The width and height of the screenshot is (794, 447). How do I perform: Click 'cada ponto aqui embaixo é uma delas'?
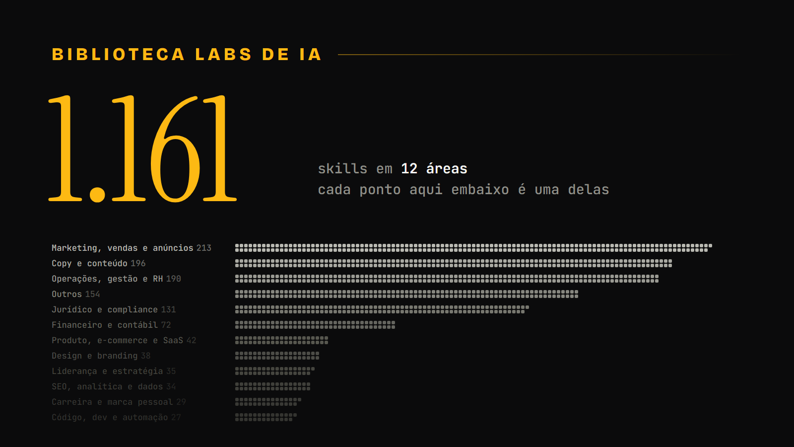coord(463,190)
